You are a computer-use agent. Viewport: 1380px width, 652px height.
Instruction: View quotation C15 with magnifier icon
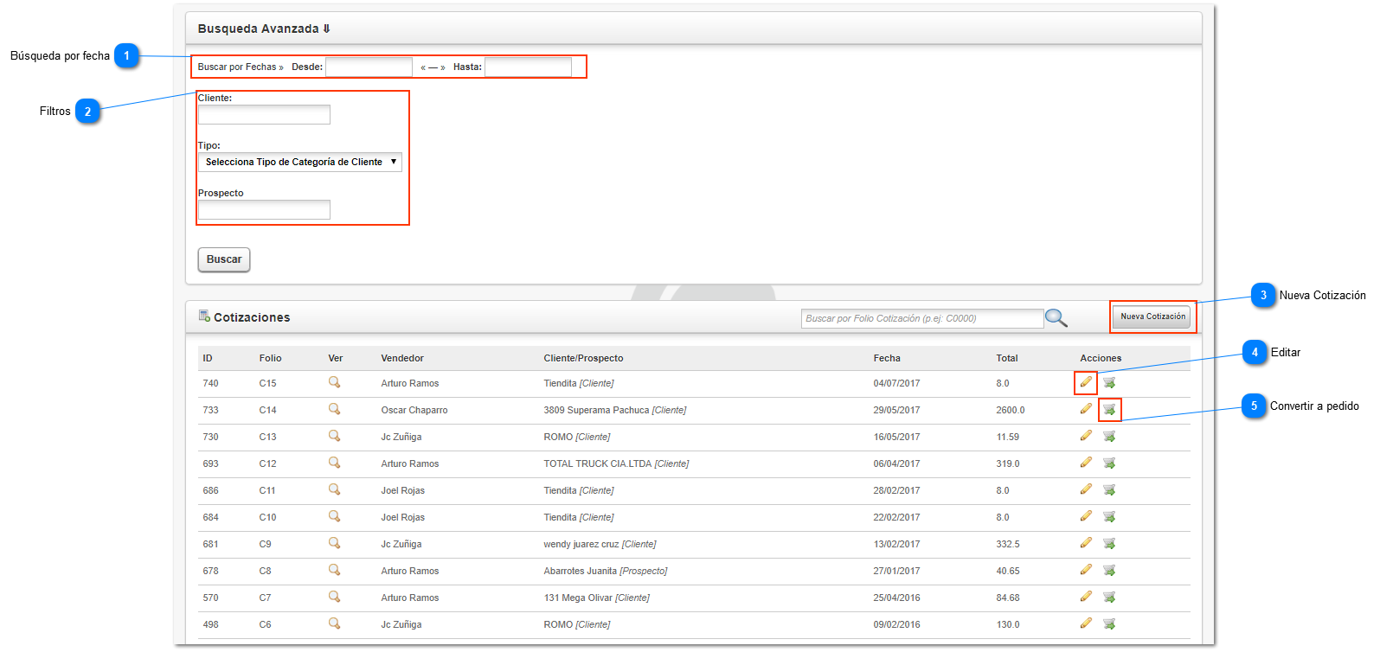334,382
